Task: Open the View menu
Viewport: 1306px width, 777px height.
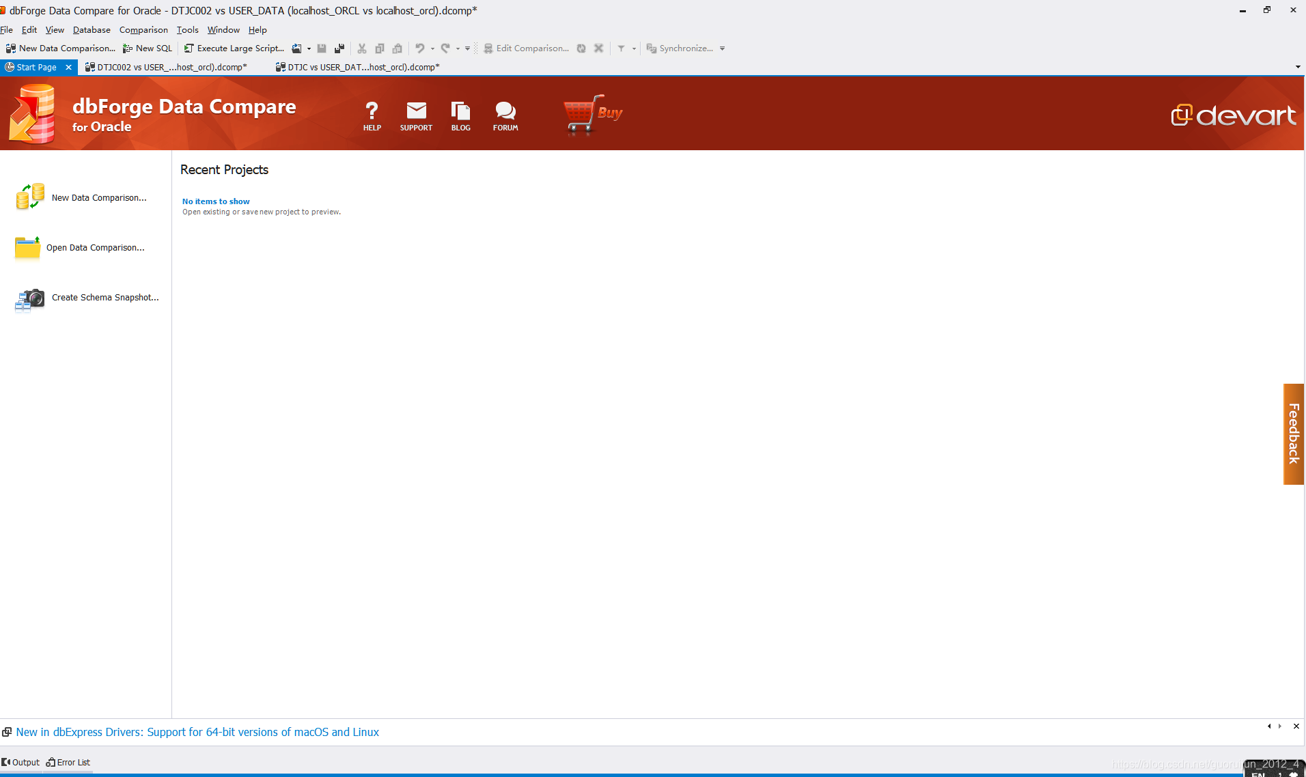Action: click(55, 30)
